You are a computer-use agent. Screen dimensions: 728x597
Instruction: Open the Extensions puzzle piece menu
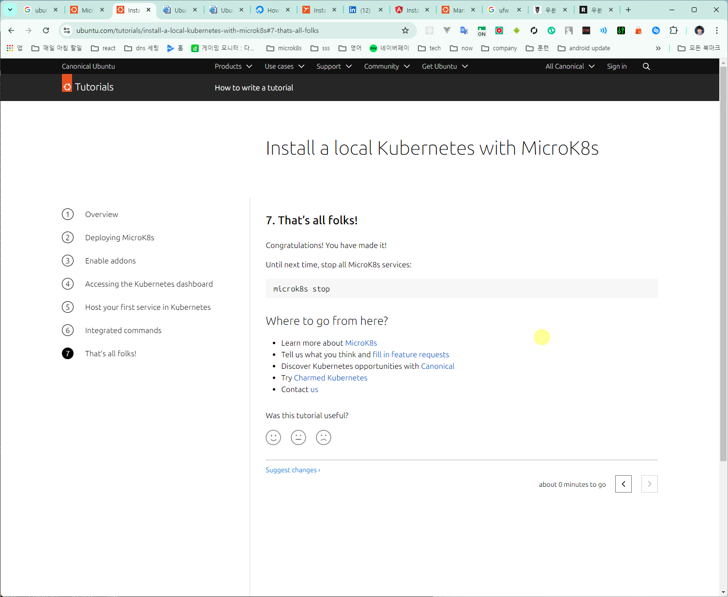(x=673, y=30)
